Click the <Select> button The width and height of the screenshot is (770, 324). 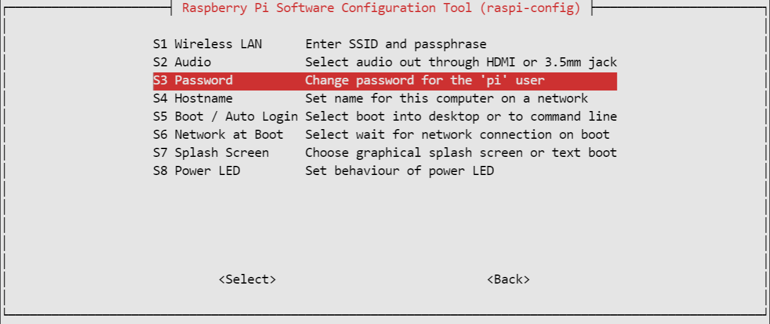click(x=247, y=279)
